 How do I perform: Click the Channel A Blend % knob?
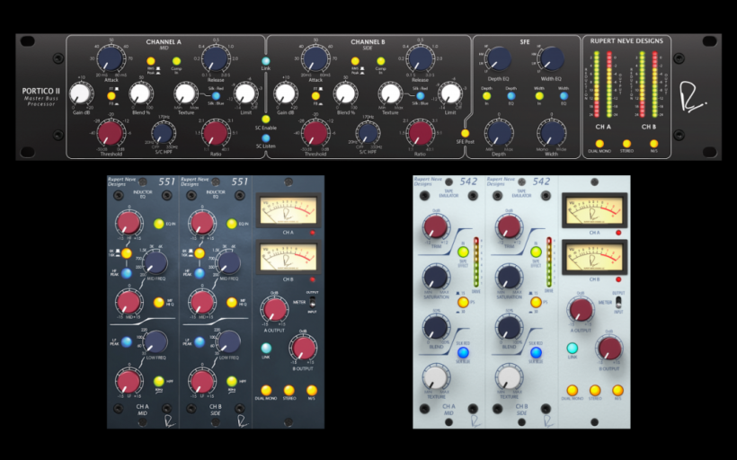coord(140,93)
